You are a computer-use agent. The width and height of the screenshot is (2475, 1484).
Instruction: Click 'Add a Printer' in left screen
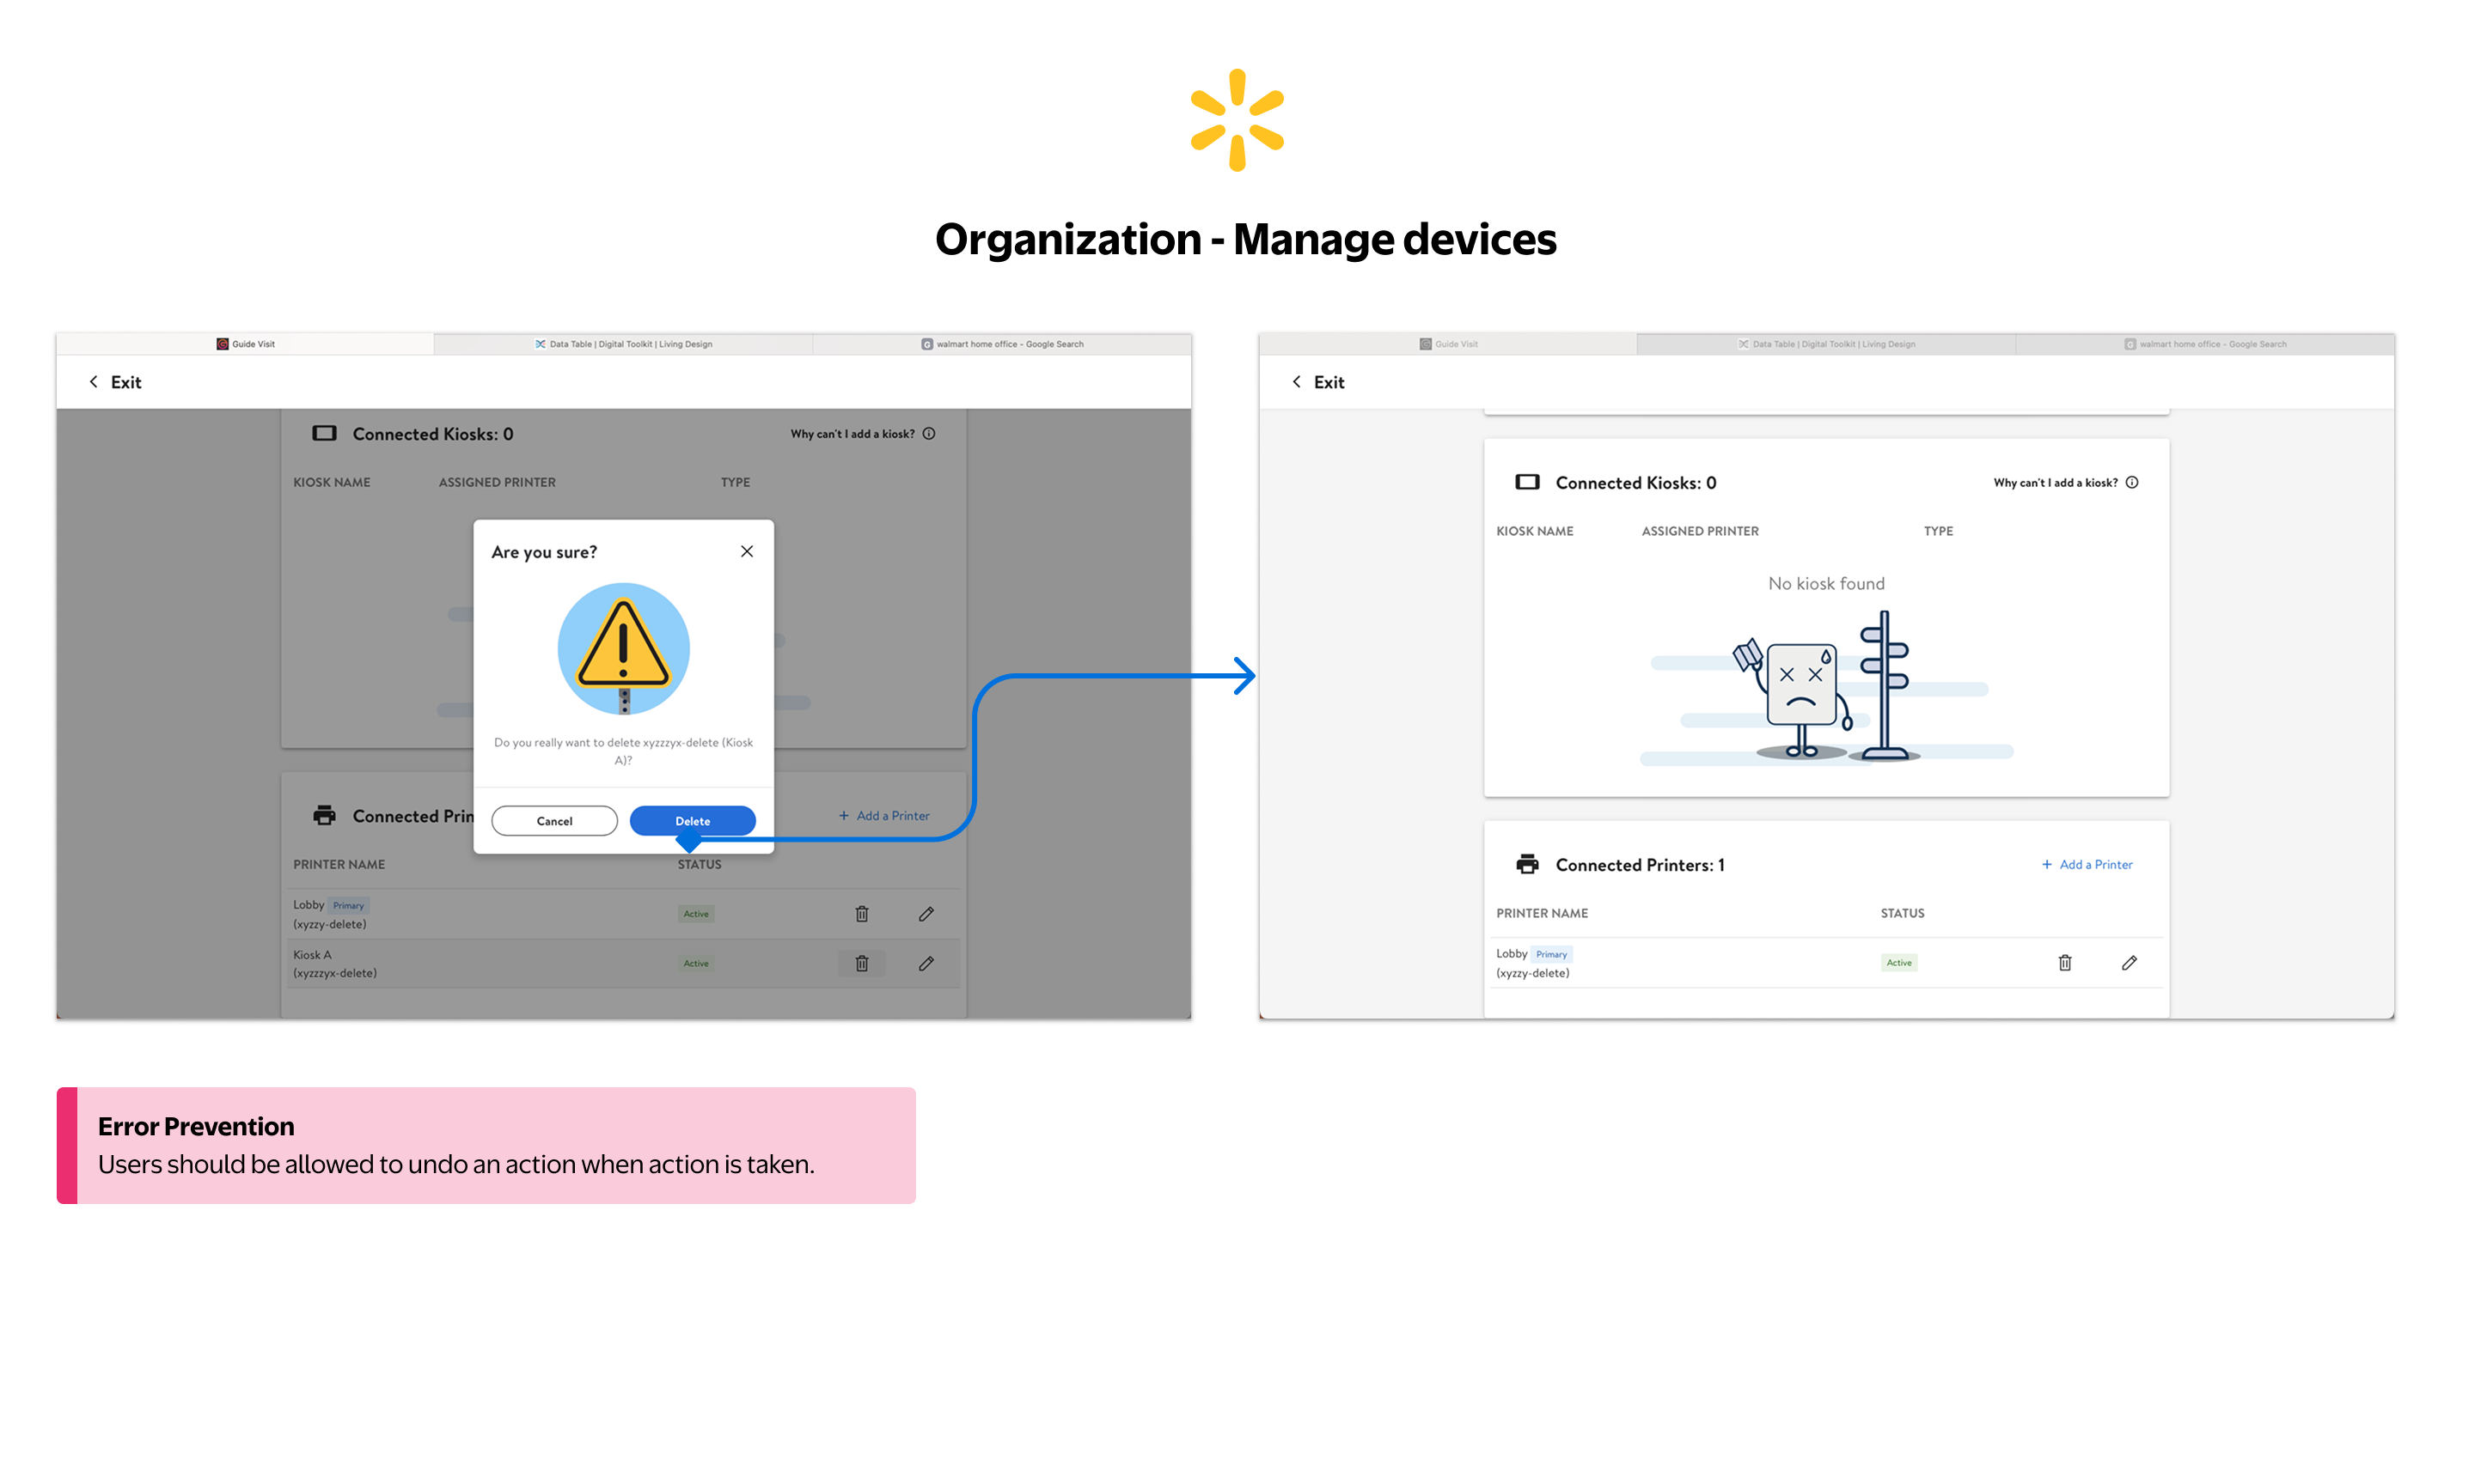tap(892, 815)
